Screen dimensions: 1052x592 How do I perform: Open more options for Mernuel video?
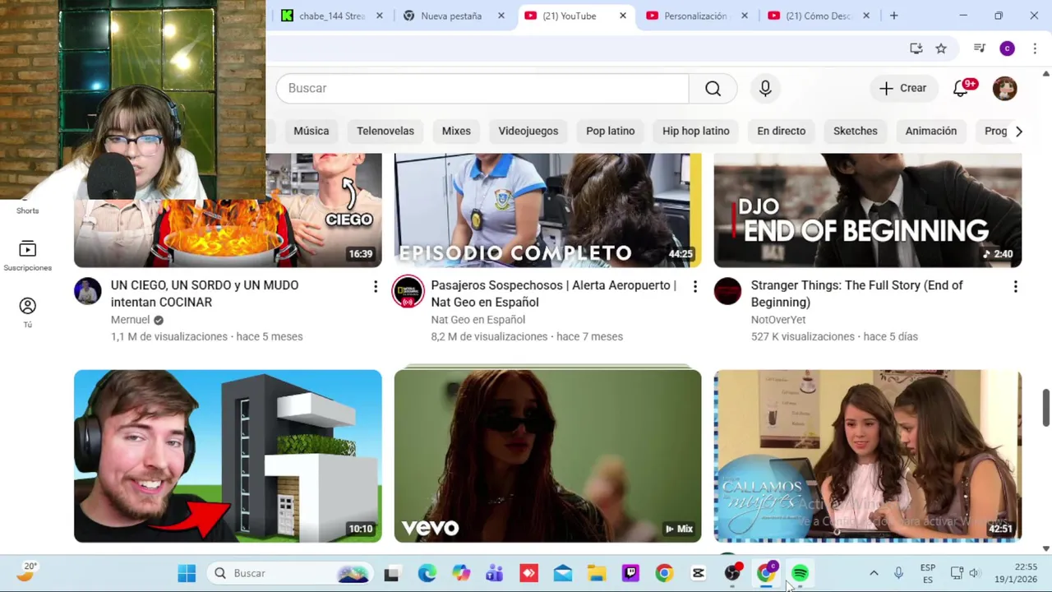pyautogui.click(x=376, y=286)
